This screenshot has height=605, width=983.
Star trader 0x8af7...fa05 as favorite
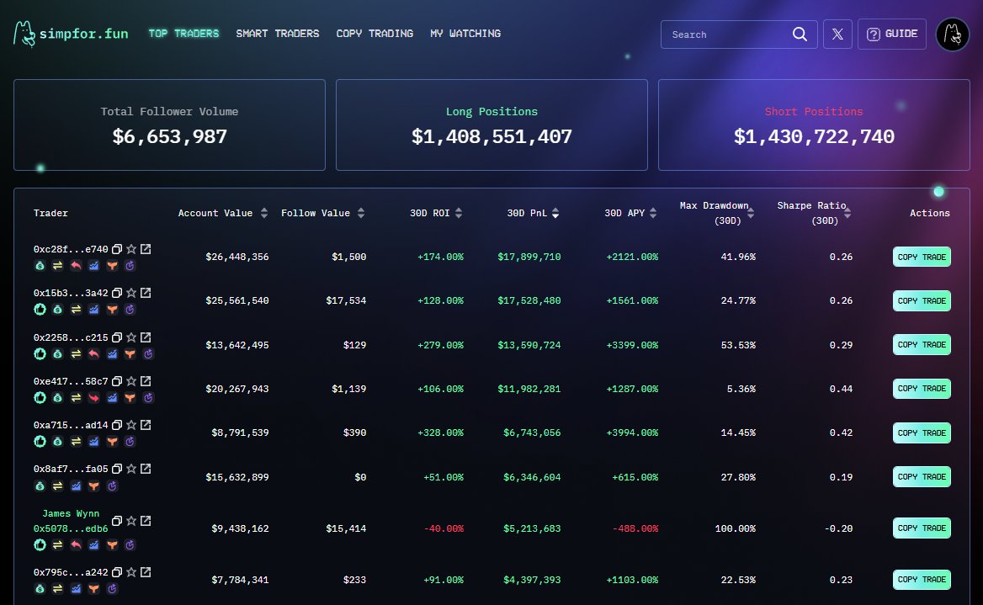click(x=131, y=469)
